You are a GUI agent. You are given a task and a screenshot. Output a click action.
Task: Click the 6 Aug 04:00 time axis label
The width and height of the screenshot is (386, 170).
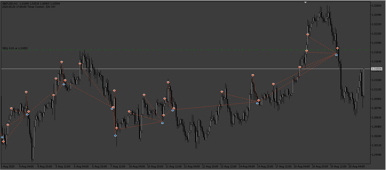click(81, 166)
